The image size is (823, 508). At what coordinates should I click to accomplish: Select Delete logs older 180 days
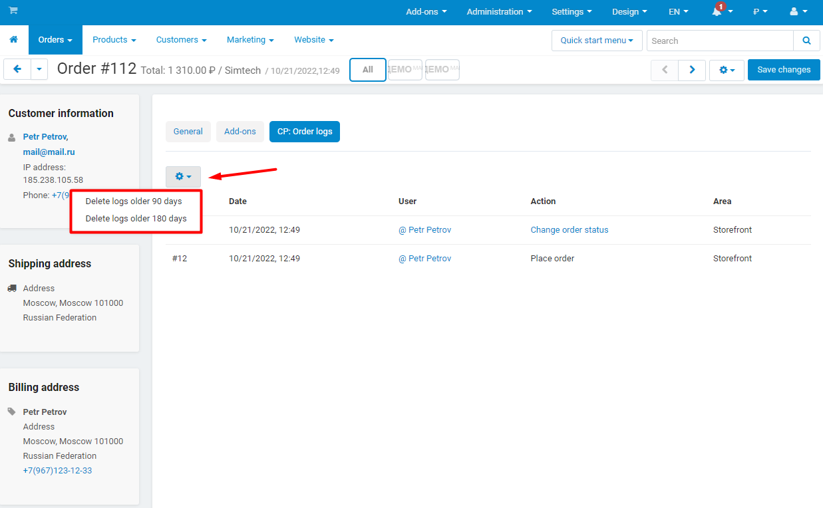click(136, 219)
